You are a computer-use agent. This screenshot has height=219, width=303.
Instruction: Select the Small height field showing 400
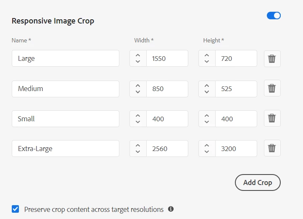click(x=236, y=119)
